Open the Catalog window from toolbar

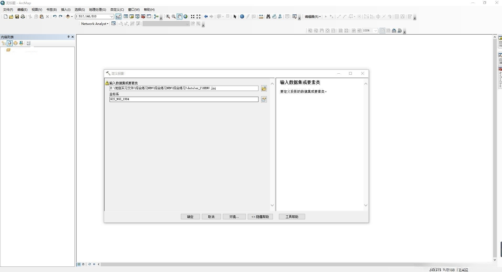click(x=132, y=17)
